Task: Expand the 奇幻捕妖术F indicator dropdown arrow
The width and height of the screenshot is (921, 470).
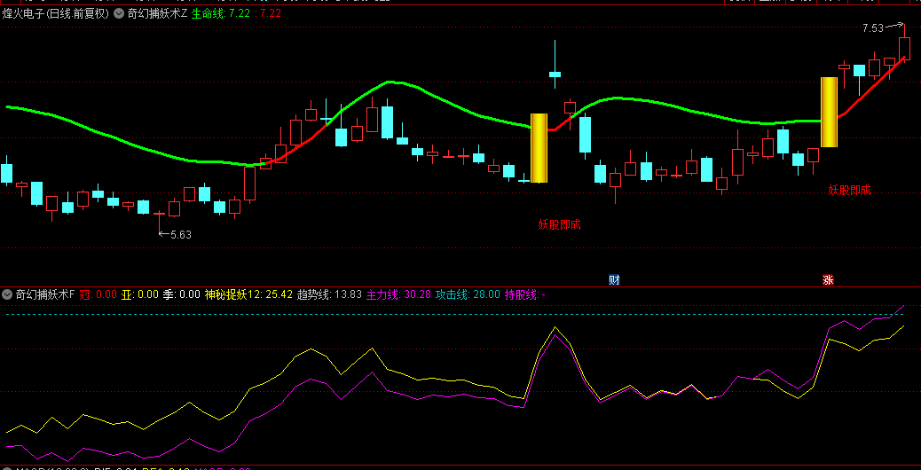Action: [8, 294]
